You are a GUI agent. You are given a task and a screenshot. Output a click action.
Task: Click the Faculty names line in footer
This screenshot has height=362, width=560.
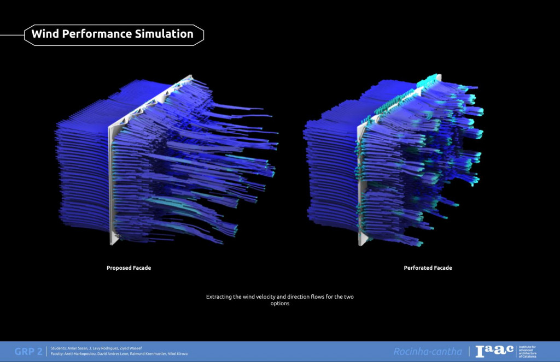pos(119,354)
